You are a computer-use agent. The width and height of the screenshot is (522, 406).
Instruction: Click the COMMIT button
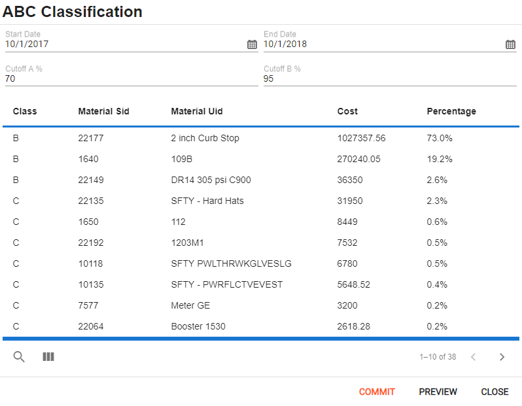click(377, 392)
